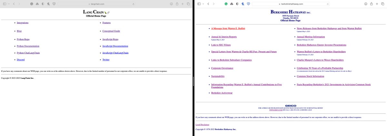Show tab overview in LangChain window
Viewport: 387px width, 136px height.
(188, 4)
